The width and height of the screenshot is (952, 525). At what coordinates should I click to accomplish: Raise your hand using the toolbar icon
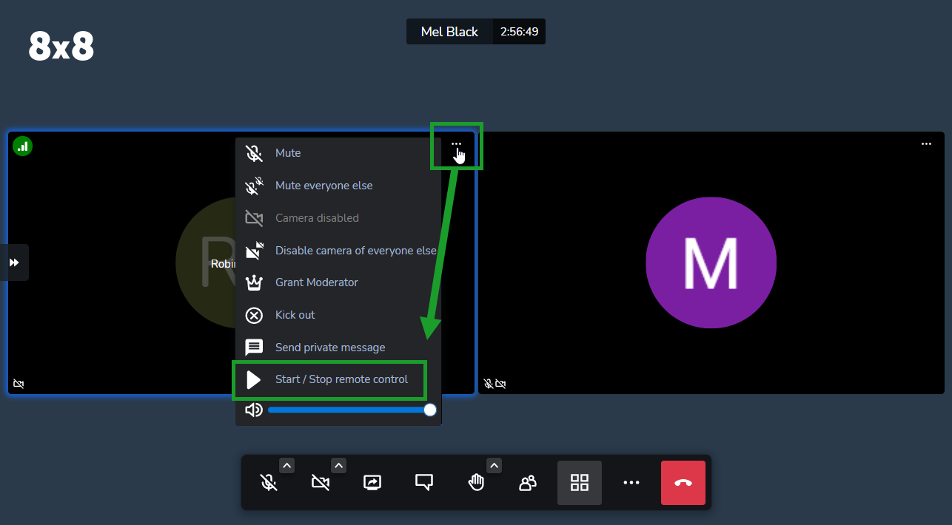[x=475, y=483]
